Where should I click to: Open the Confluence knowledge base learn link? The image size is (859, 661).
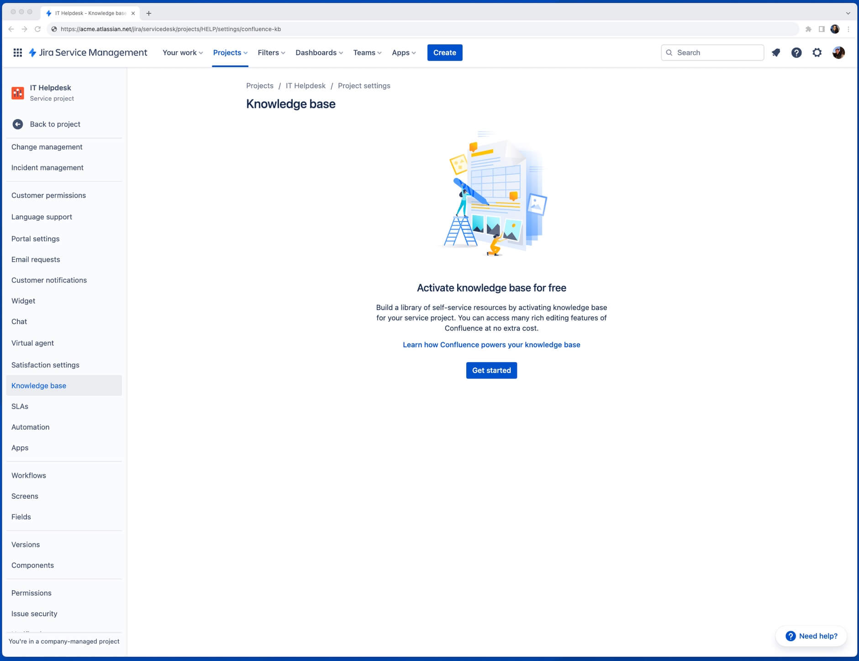tap(491, 345)
